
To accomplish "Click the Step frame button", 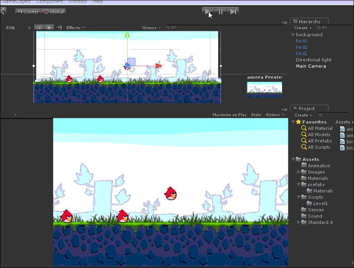I will tap(233, 12).
